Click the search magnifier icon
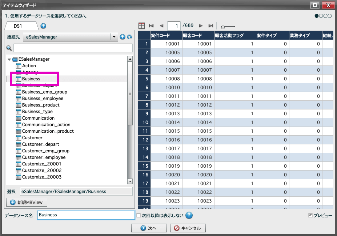The height and width of the screenshot is (236, 337). click(9, 48)
